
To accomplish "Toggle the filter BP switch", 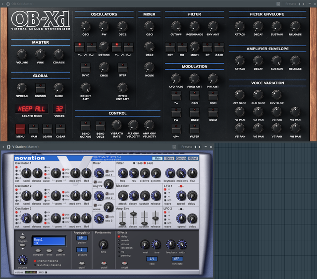I will [207, 47].
